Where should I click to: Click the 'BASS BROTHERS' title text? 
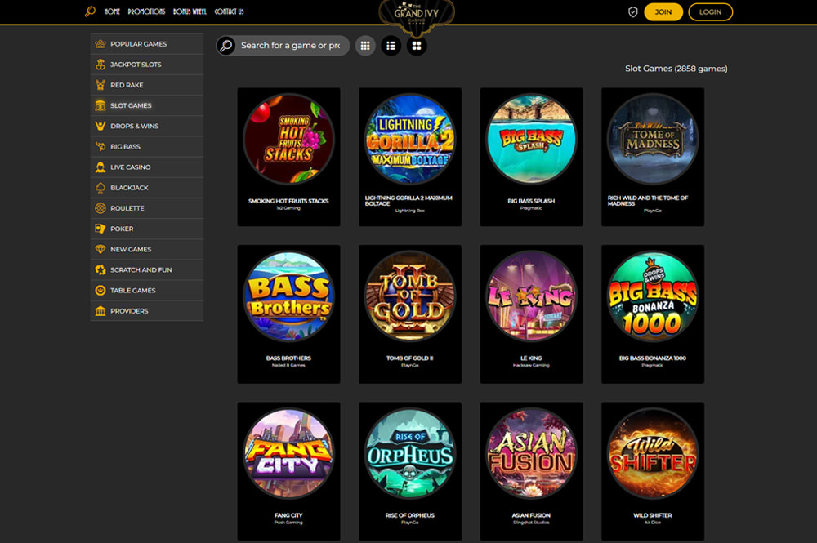[x=288, y=358]
